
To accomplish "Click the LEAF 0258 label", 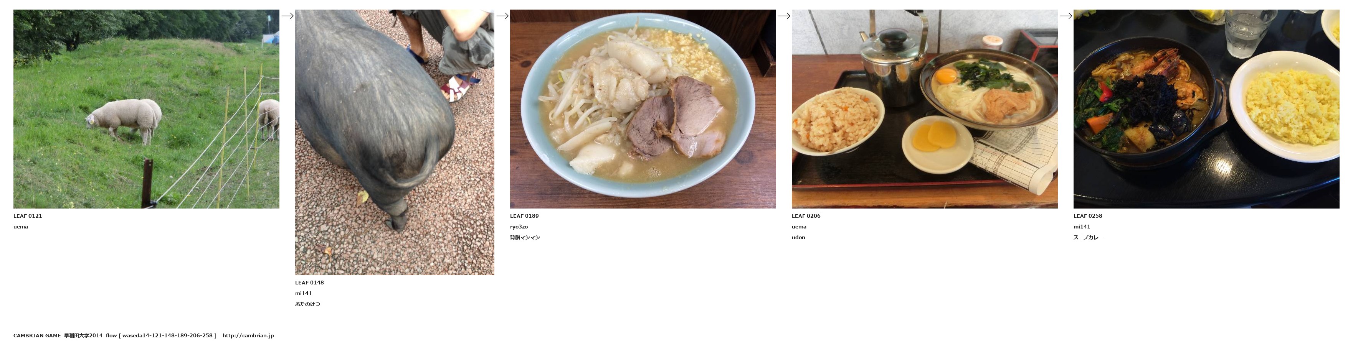I will point(1088,216).
